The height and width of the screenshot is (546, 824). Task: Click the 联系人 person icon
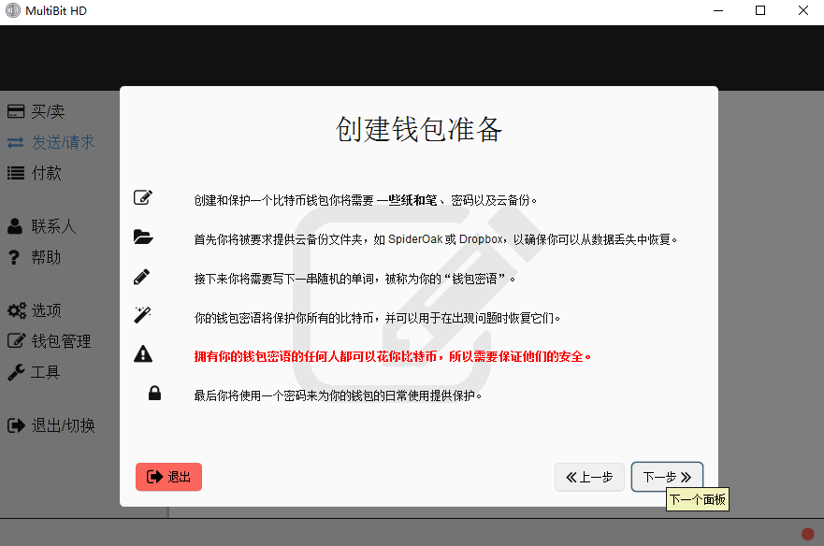(15, 225)
